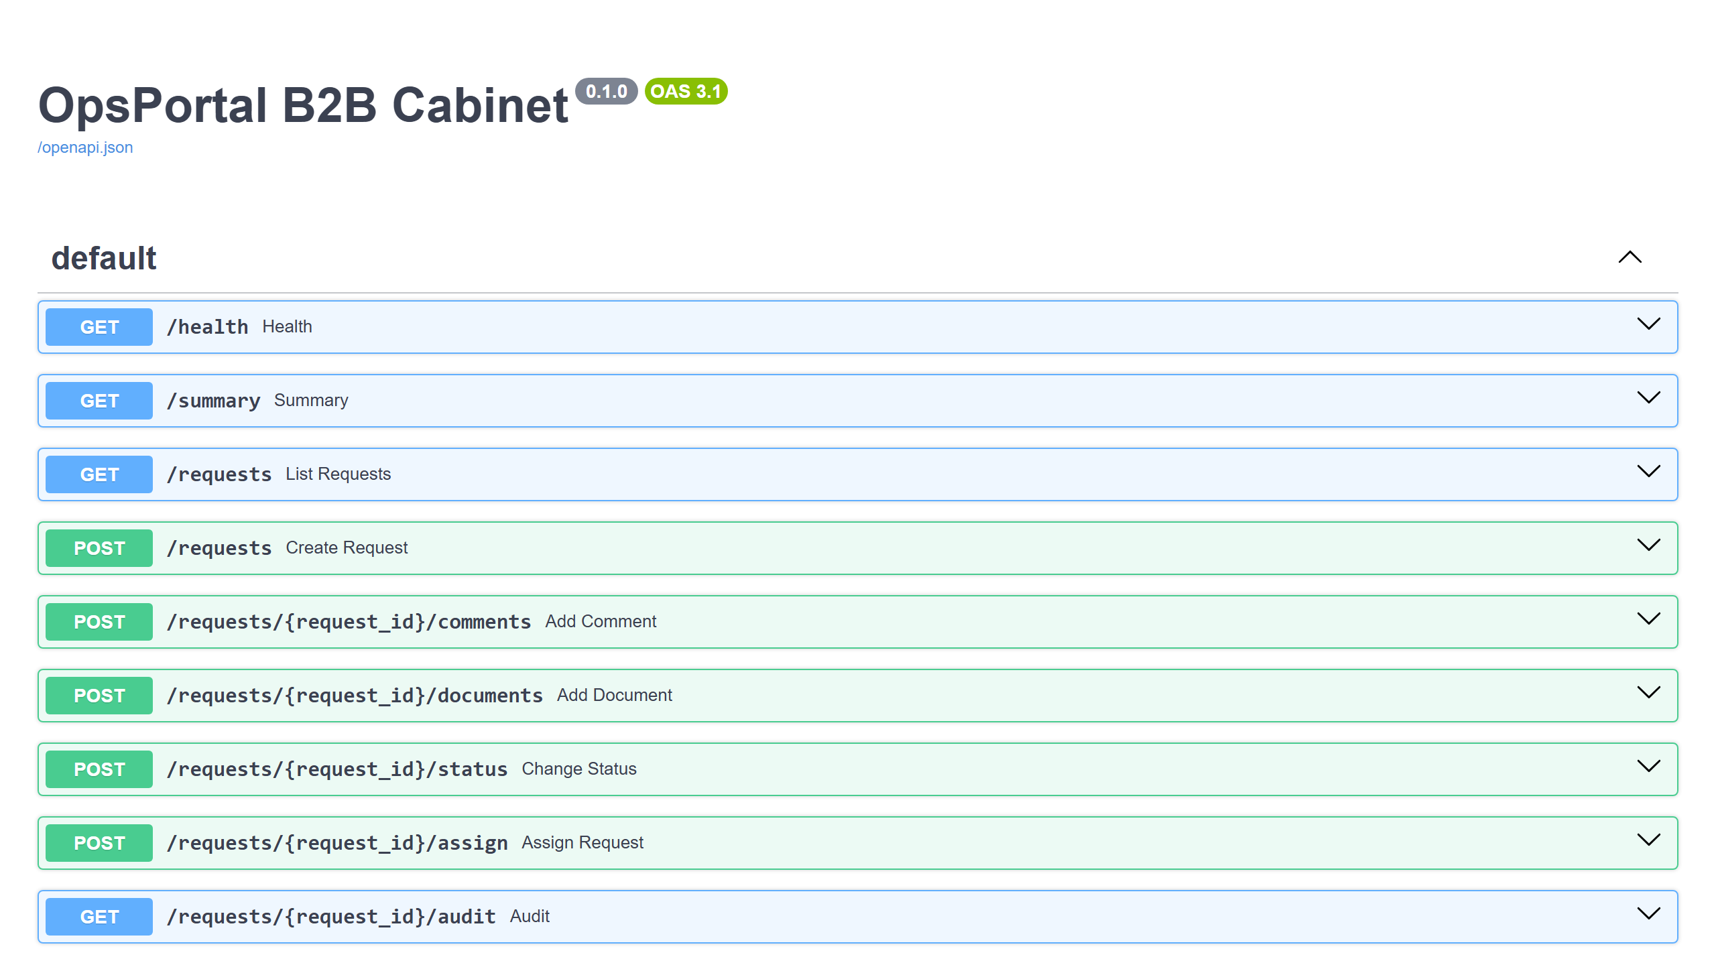Click the GET badge on List Requests endpoint
1716x965 pixels.
pyautogui.click(x=98, y=474)
